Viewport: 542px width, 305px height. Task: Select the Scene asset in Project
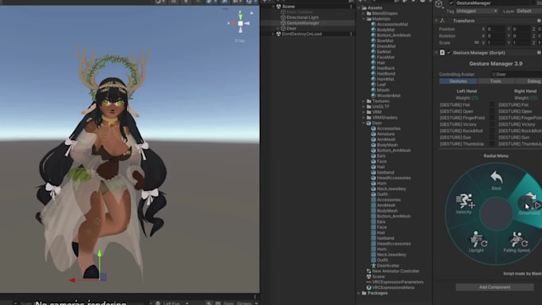375,276
